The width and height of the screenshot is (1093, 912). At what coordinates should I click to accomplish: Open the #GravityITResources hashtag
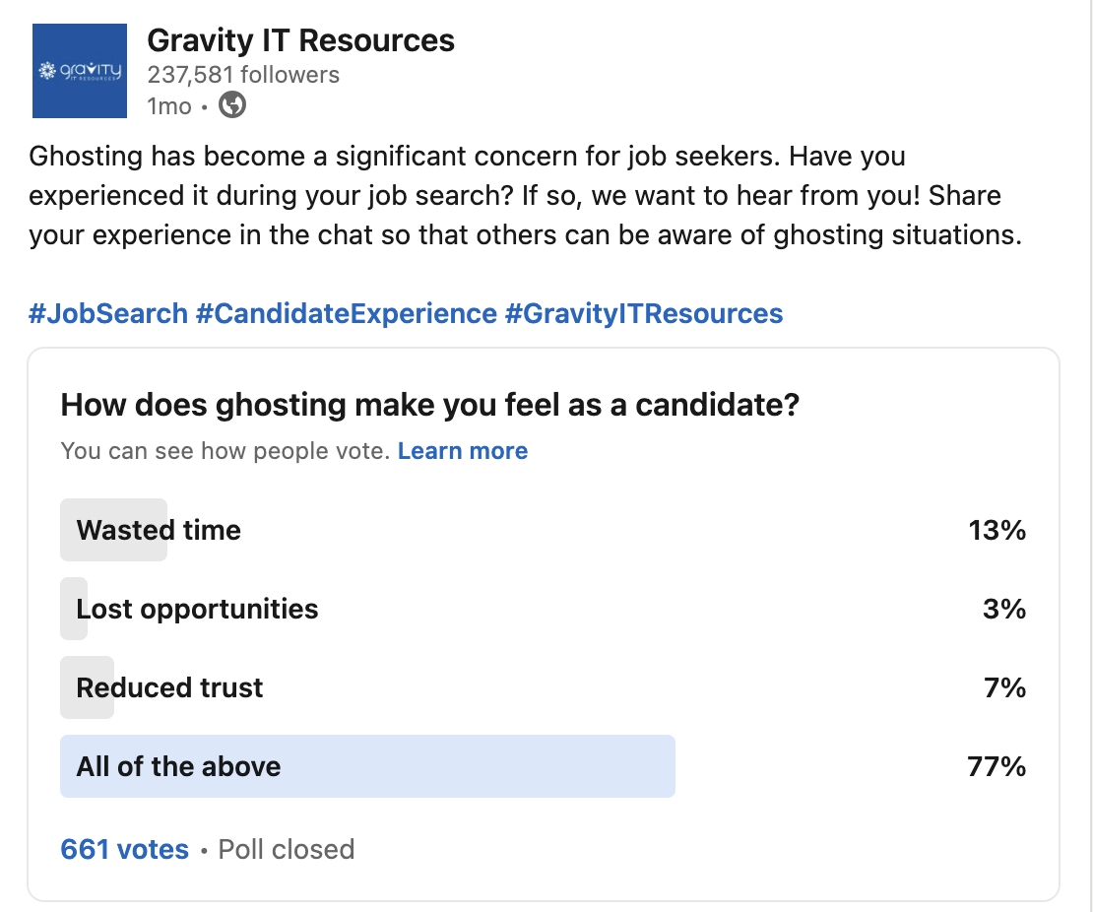coord(644,314)
